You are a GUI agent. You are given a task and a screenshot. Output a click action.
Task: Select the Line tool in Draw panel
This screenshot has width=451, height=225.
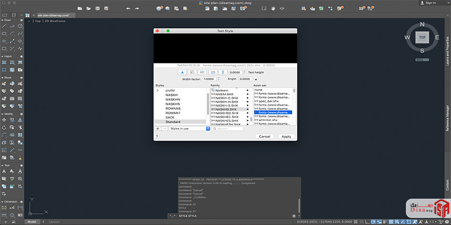(x=4, y=26)
